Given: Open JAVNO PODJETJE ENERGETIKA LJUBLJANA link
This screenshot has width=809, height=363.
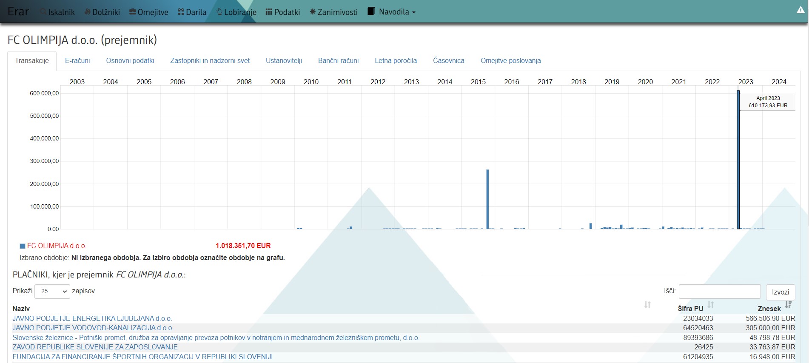Looking at the screenshot, I should 92,318.
